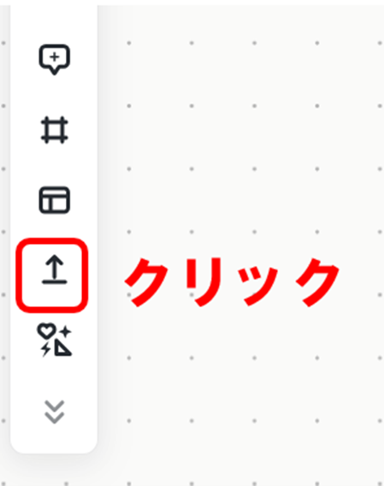This screenshot has height=486, width=384.
Task: Click the small ッ character in the red label
Action: tap(258, 287)
